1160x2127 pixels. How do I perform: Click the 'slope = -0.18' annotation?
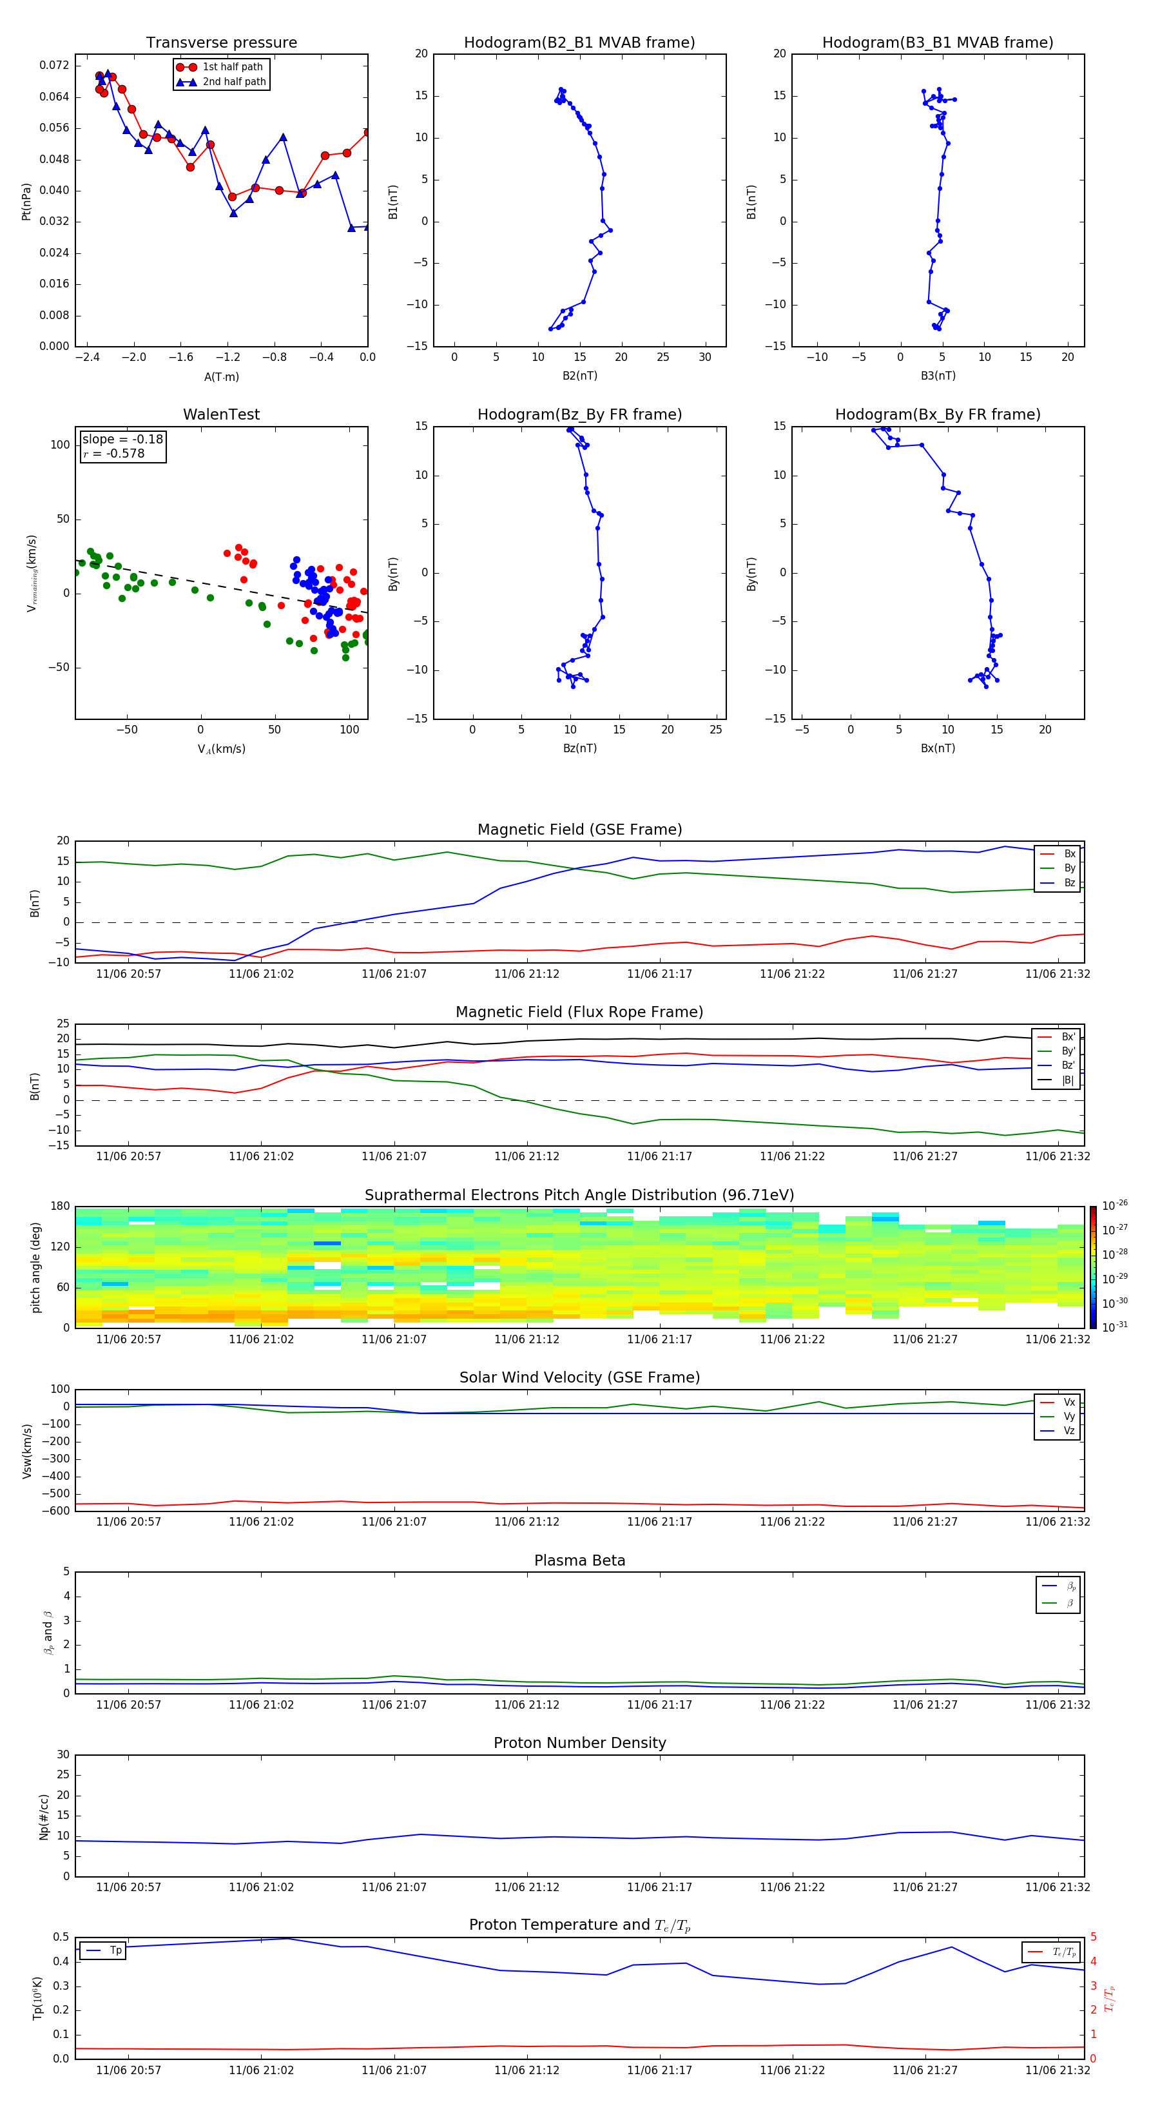click(123, 440)
